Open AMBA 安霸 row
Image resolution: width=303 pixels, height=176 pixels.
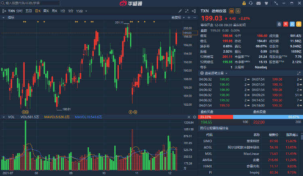(250, 160)
